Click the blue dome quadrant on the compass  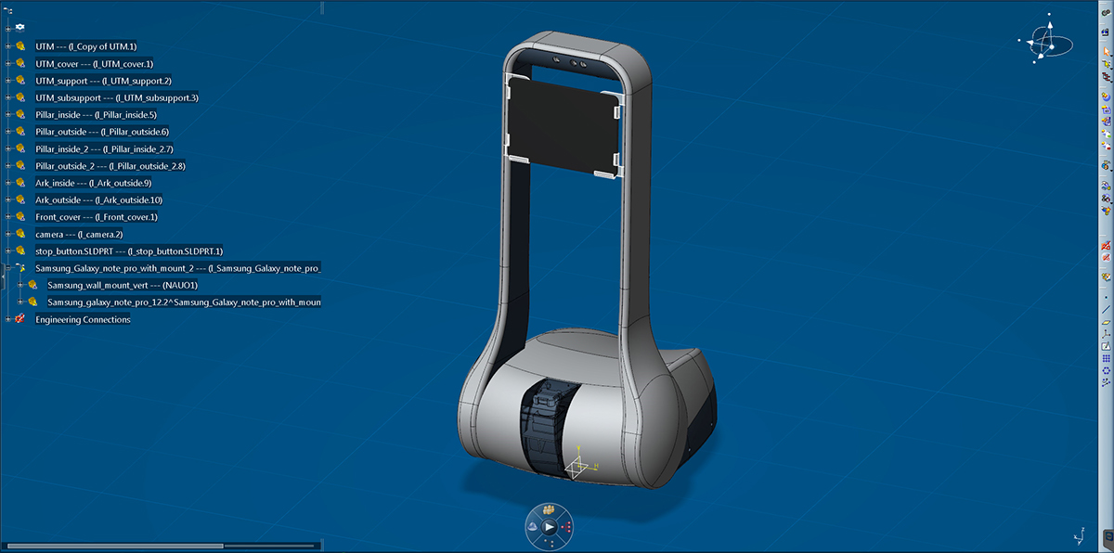pos(533,526)
